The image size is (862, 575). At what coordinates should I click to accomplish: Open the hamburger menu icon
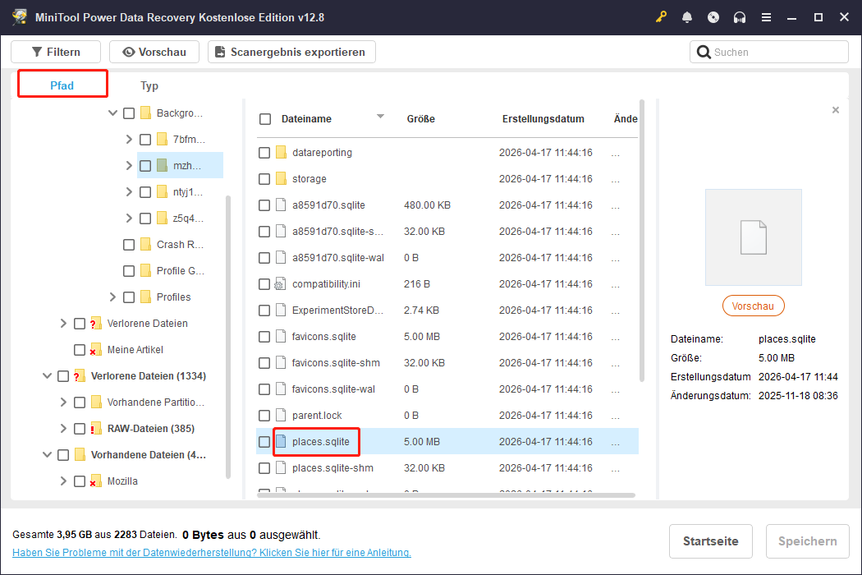pyautogui.click(x=766, y=17)
